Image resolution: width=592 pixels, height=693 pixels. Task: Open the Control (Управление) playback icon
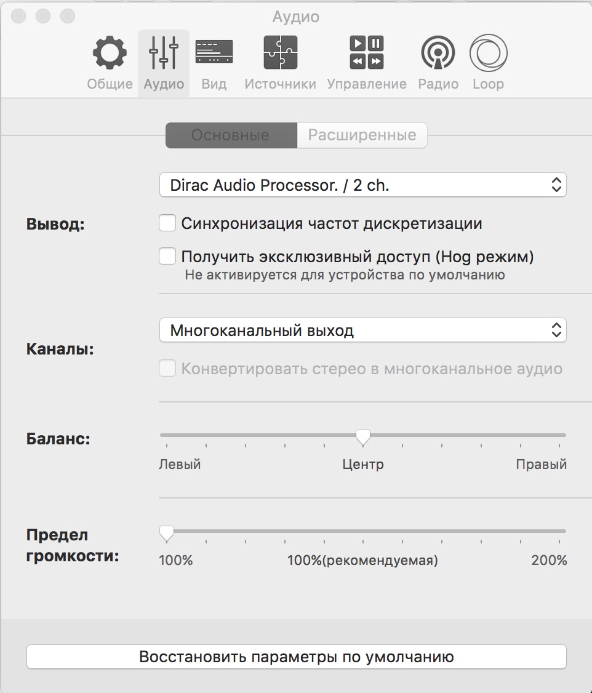coord(367,54)
